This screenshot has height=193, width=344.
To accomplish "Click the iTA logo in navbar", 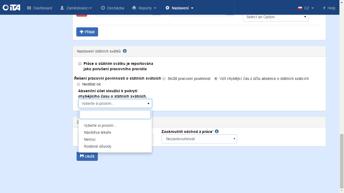I will (11, 8).
